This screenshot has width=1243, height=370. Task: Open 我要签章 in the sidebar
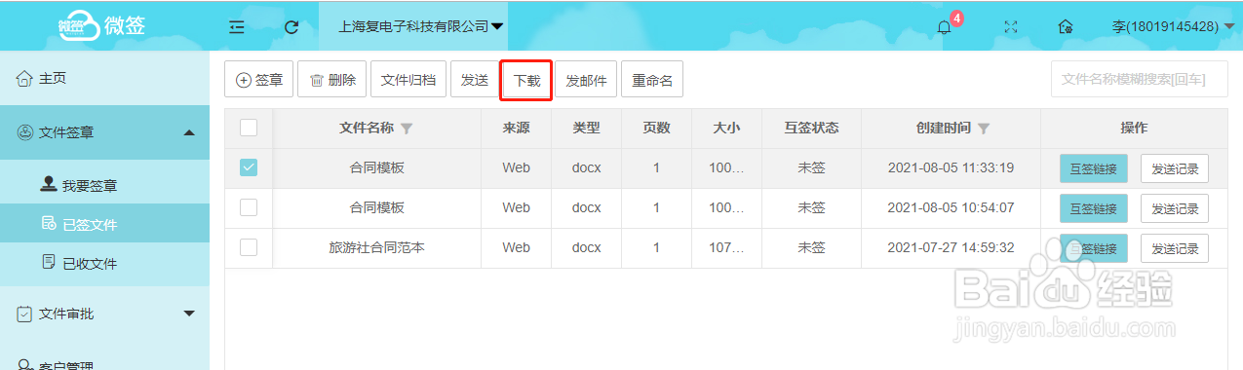tap(104, 185)
